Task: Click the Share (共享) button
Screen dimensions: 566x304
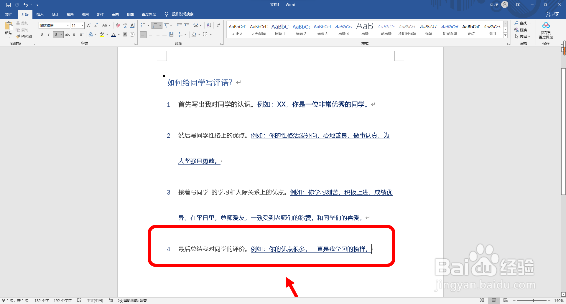Action: click(552, 14)
